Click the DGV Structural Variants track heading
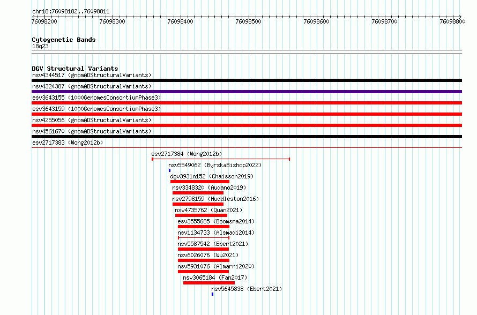Screen dimensions: 477x315 coord(75,69)
